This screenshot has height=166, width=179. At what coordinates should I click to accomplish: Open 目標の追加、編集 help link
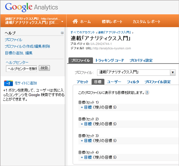click(x=19, y=53)
